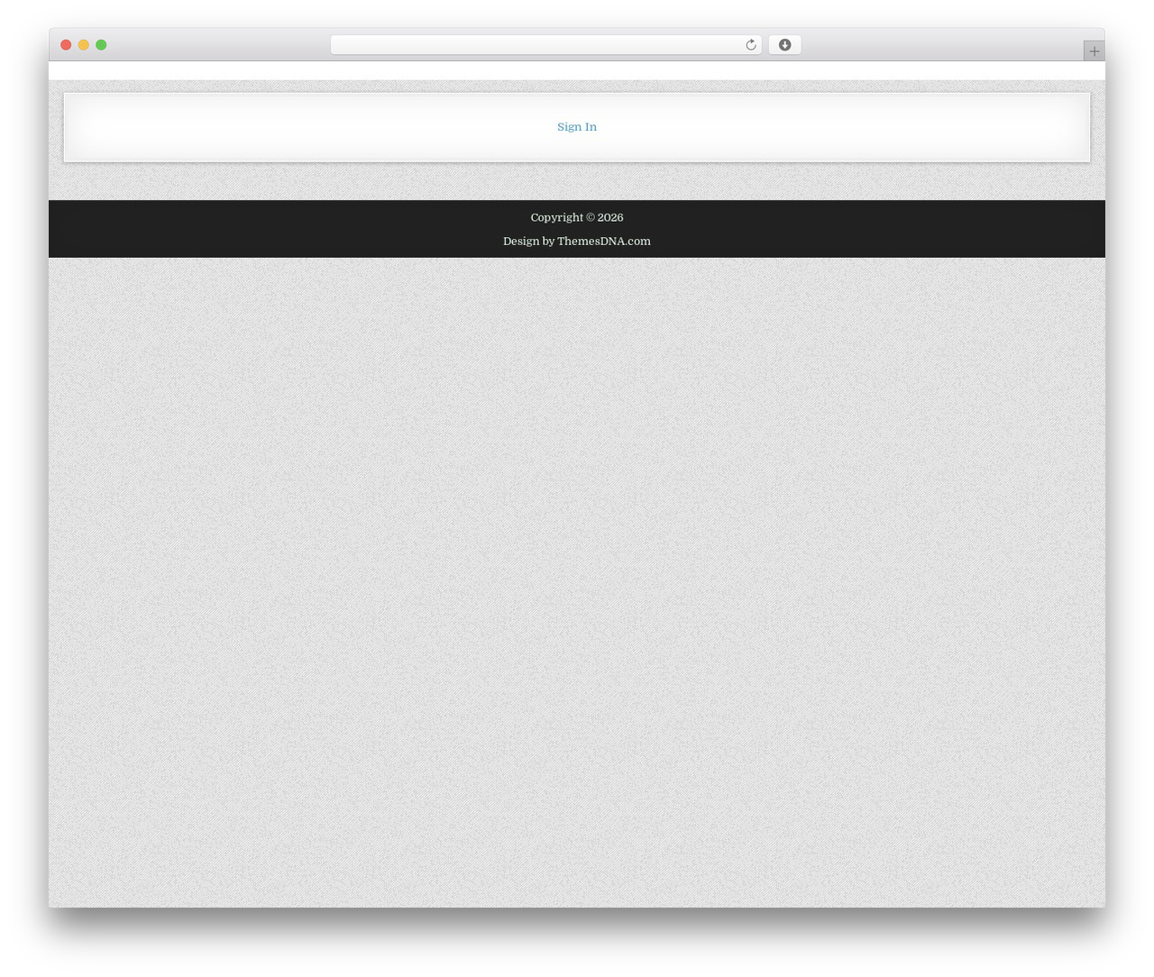This screenshot has width=1154, height=977.
Task: Maximize the window with the green button
Action: (x=101, y=45)
